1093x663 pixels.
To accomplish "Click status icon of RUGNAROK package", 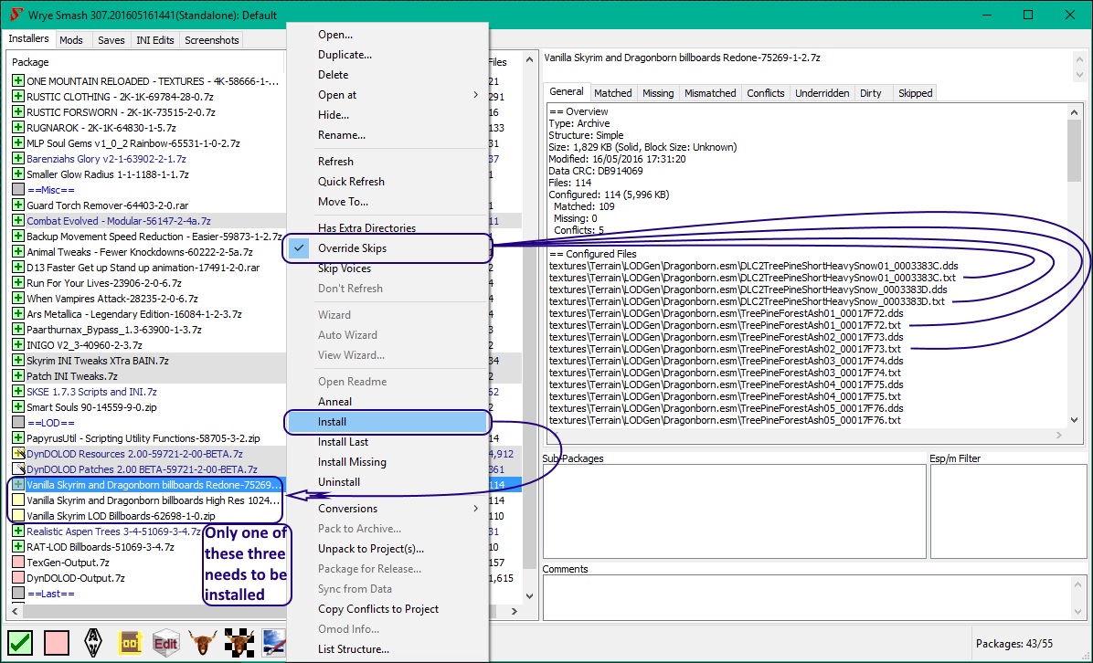I will [18, 128].
